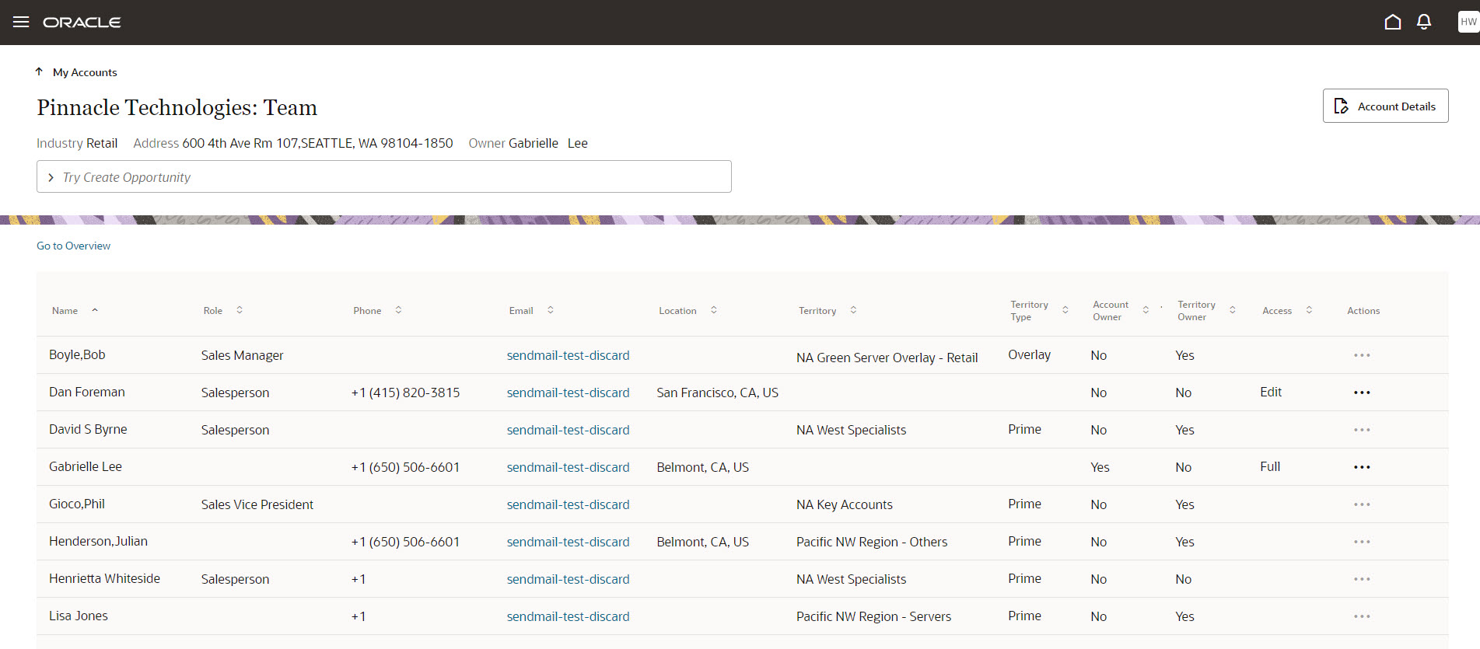This screenshot has height=649, width=1480.
Task: Open HW user profile avatar
Action: coord(1468,22)
